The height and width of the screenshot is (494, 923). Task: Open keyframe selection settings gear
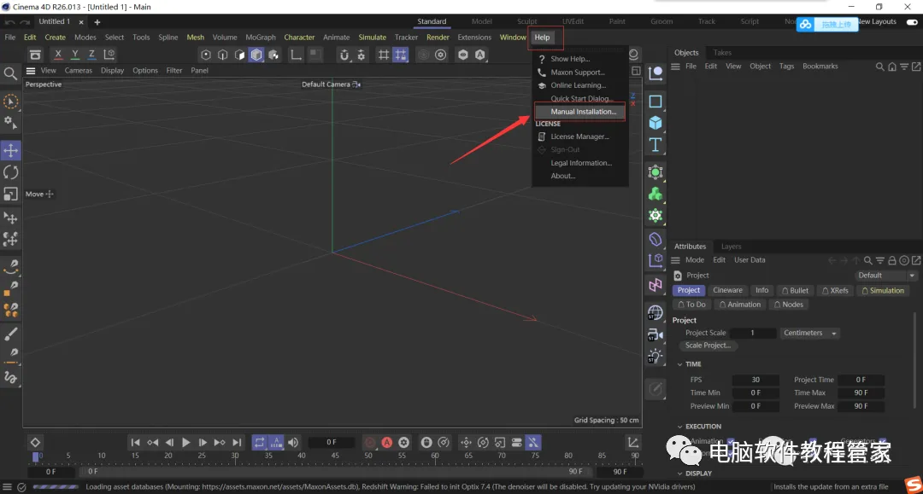coord(403,442)
